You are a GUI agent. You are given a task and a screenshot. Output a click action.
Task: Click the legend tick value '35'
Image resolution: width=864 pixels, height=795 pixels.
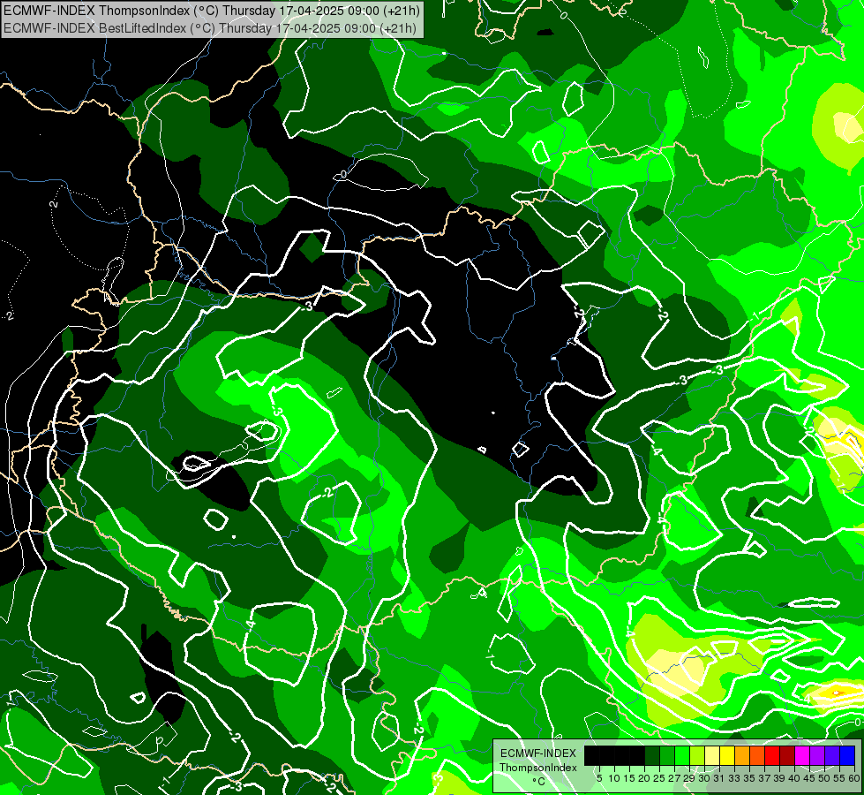tap(749, 778)
